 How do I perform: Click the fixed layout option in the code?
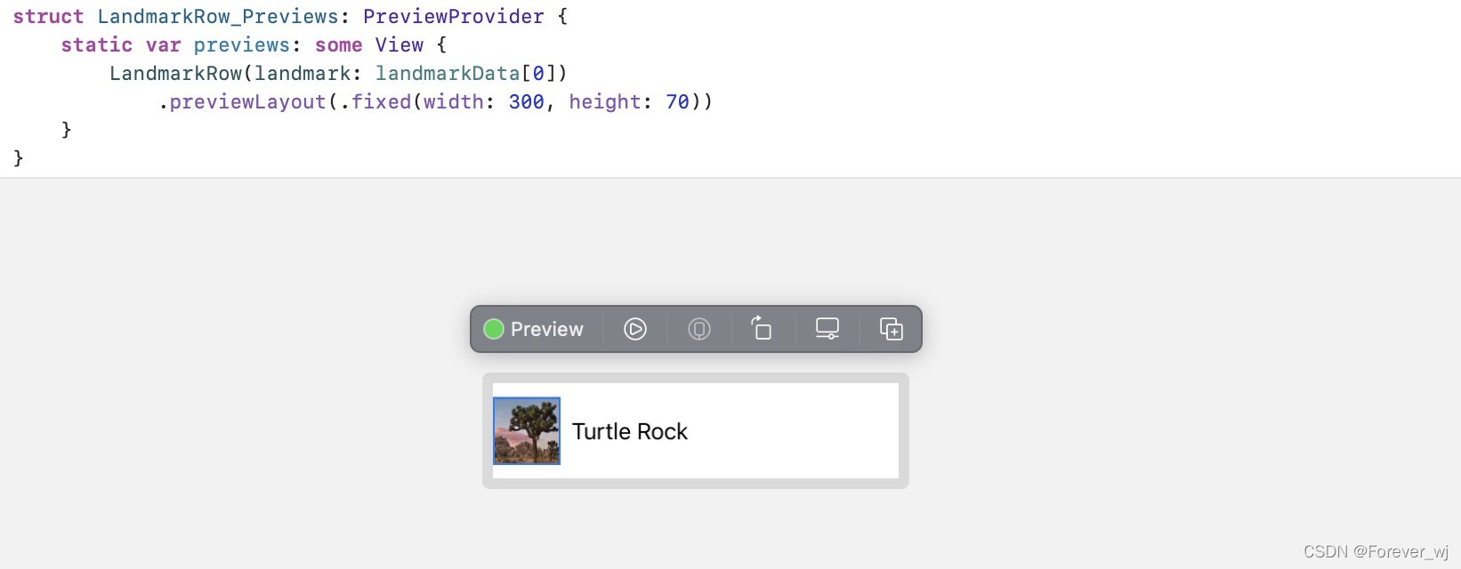(382, 102)
